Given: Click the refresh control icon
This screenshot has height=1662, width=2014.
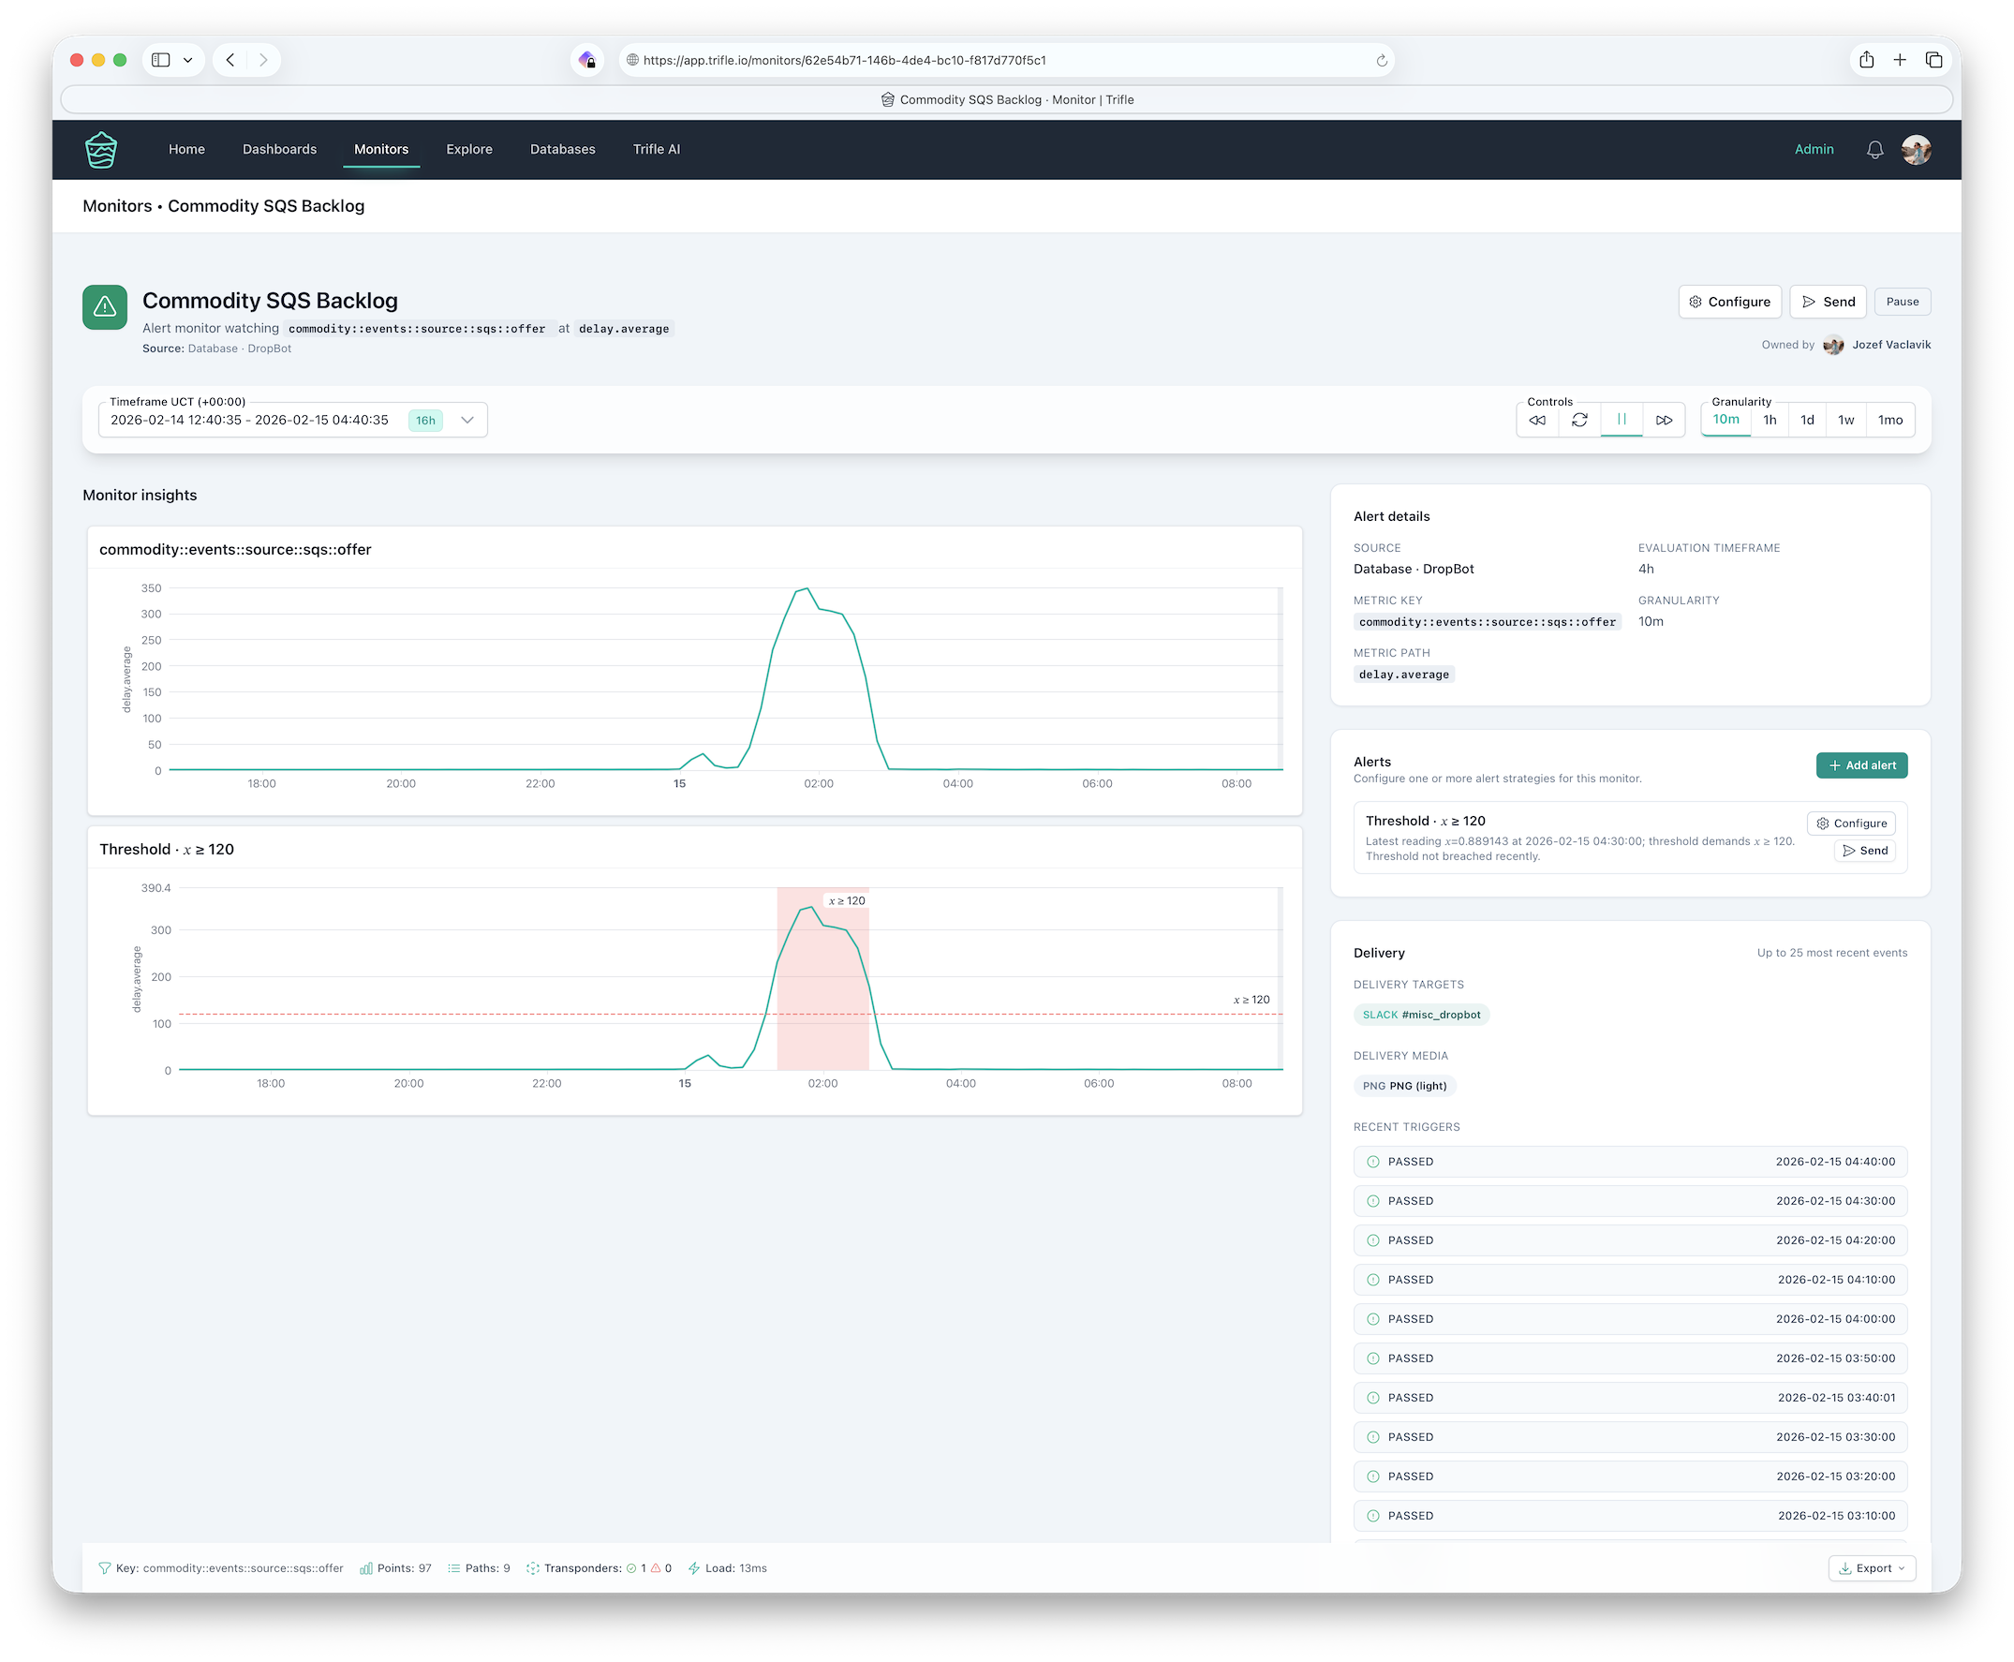Looking at the screenshot, I should [x=1579, y=420].
